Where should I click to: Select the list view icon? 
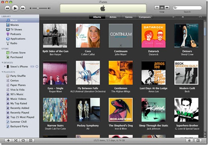tap(157, 7)
